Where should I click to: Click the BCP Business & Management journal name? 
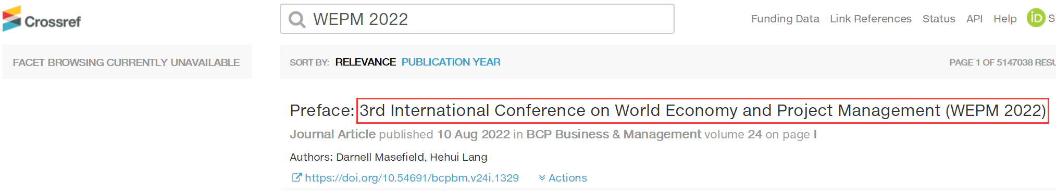coord(614,134)
